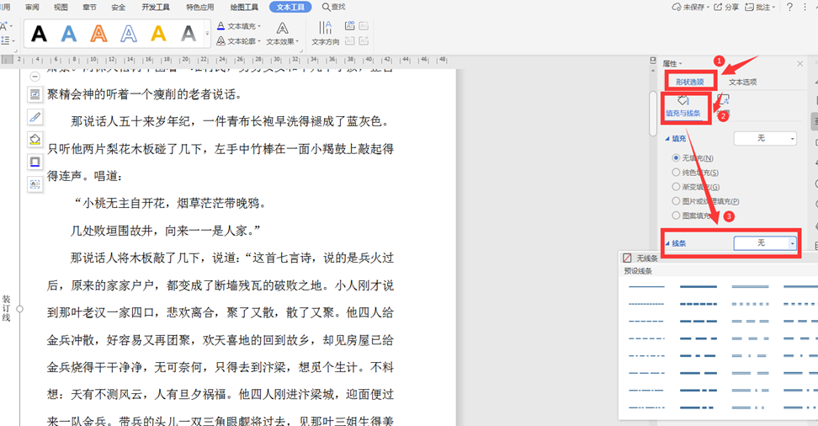Close the 属性 properties panel
The image size is (818, 426).
(800, 64)
